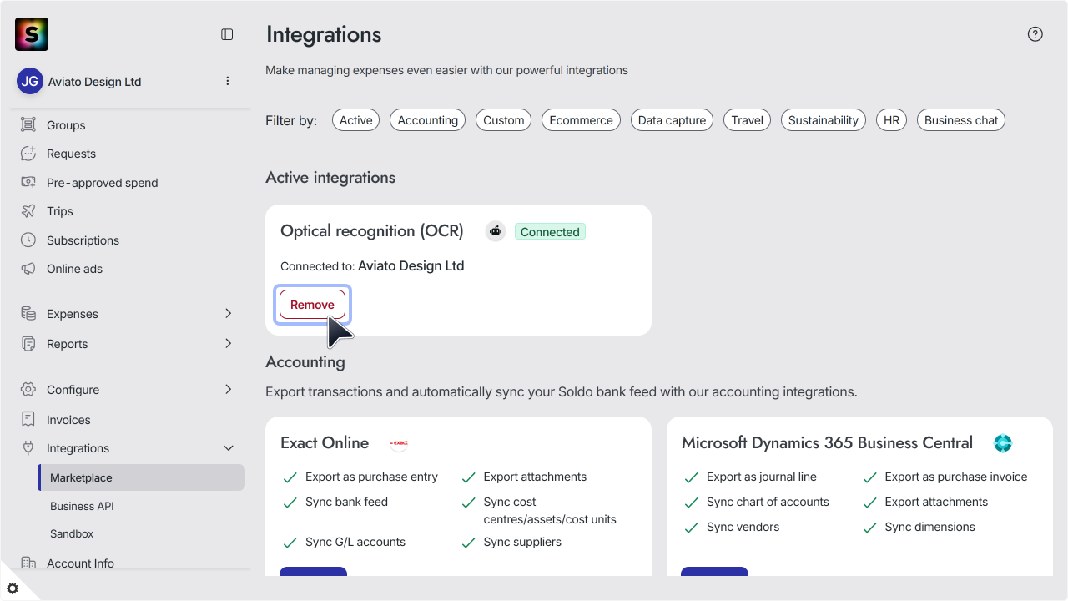The height and width of the screenshot is (601, 1068).
Task: Go to Account Info
Action: pos(80,563)
